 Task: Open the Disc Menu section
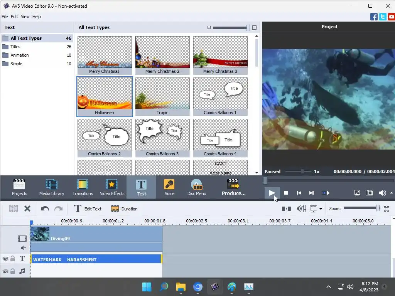[x=197, y=187]
